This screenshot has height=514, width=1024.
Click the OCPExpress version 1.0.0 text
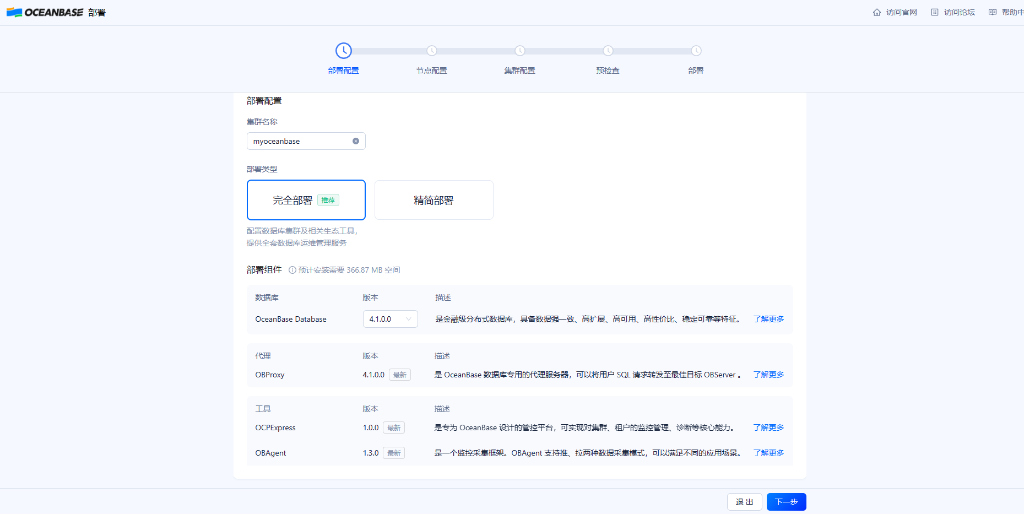pos(371,428)
